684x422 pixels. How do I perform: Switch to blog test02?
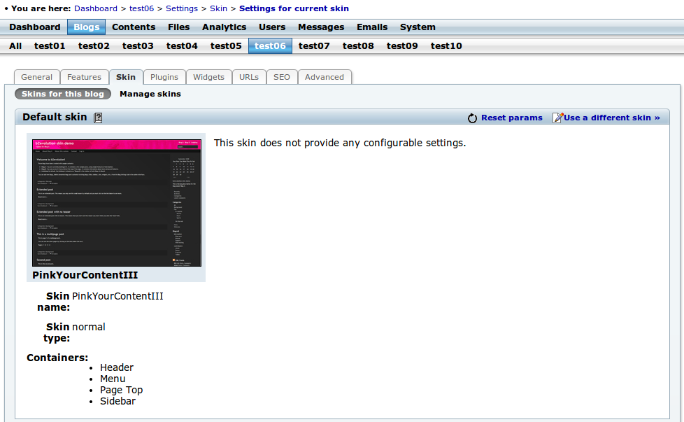94,45
